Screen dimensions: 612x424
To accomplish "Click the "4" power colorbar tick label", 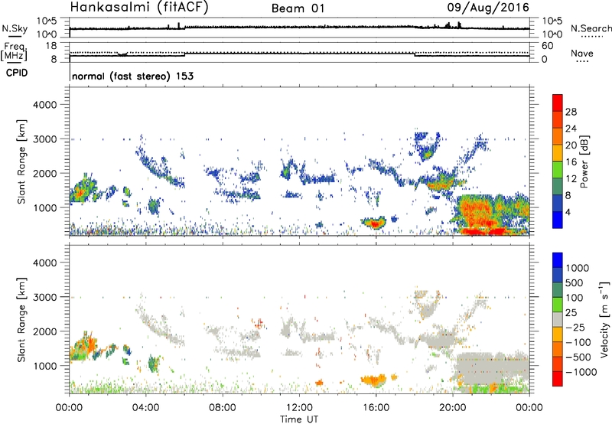I will [x=568, y=212].
